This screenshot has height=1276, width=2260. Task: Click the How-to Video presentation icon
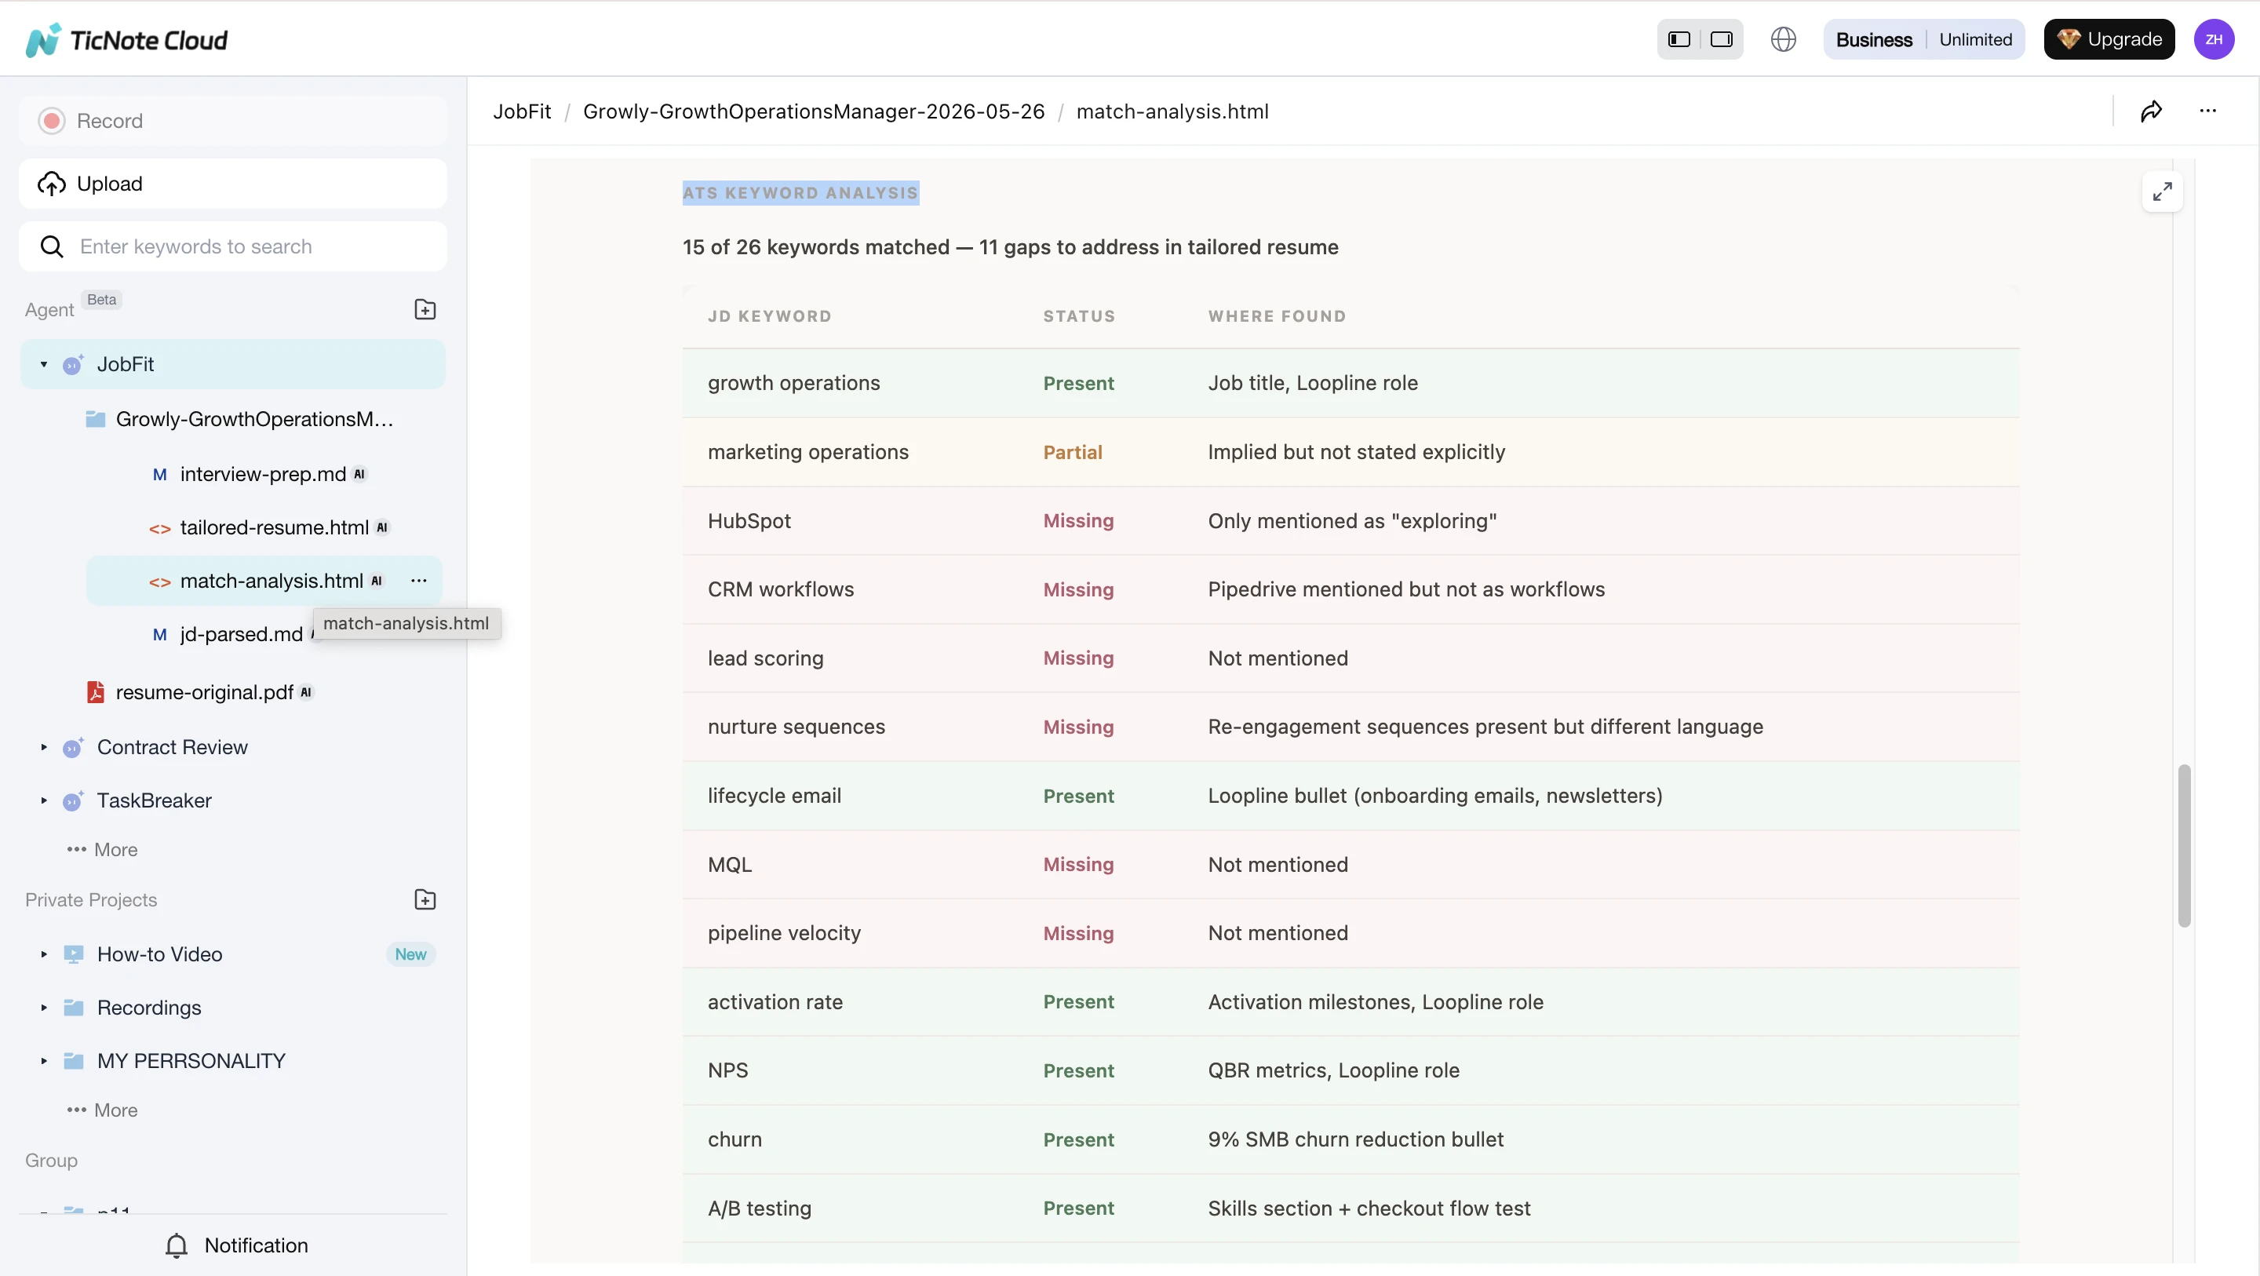pos(74,954)
